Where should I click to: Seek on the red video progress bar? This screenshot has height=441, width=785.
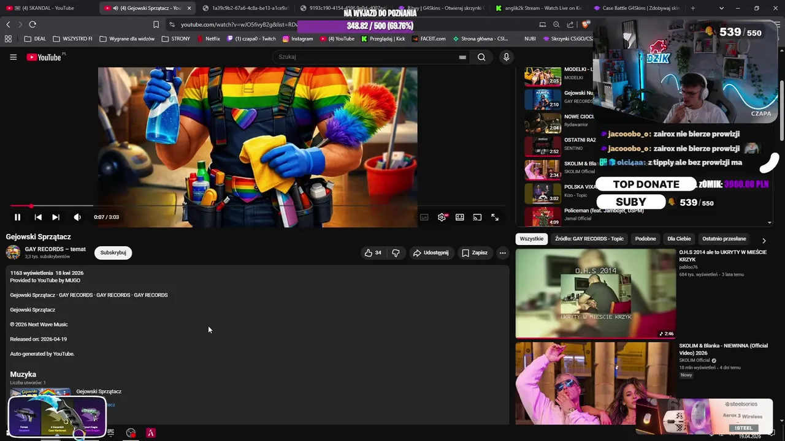(x=258, y=206)
